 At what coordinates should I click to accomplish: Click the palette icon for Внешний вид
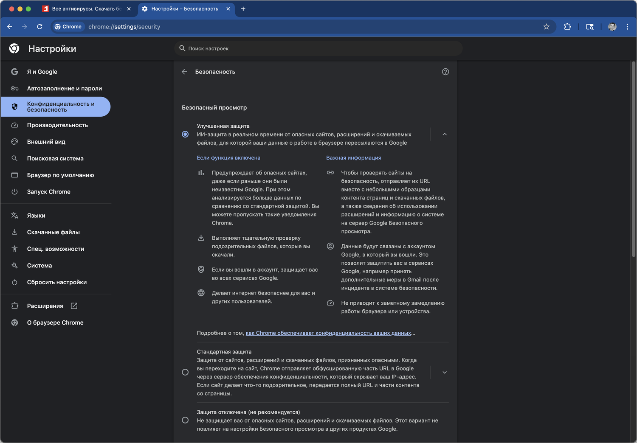14,142
